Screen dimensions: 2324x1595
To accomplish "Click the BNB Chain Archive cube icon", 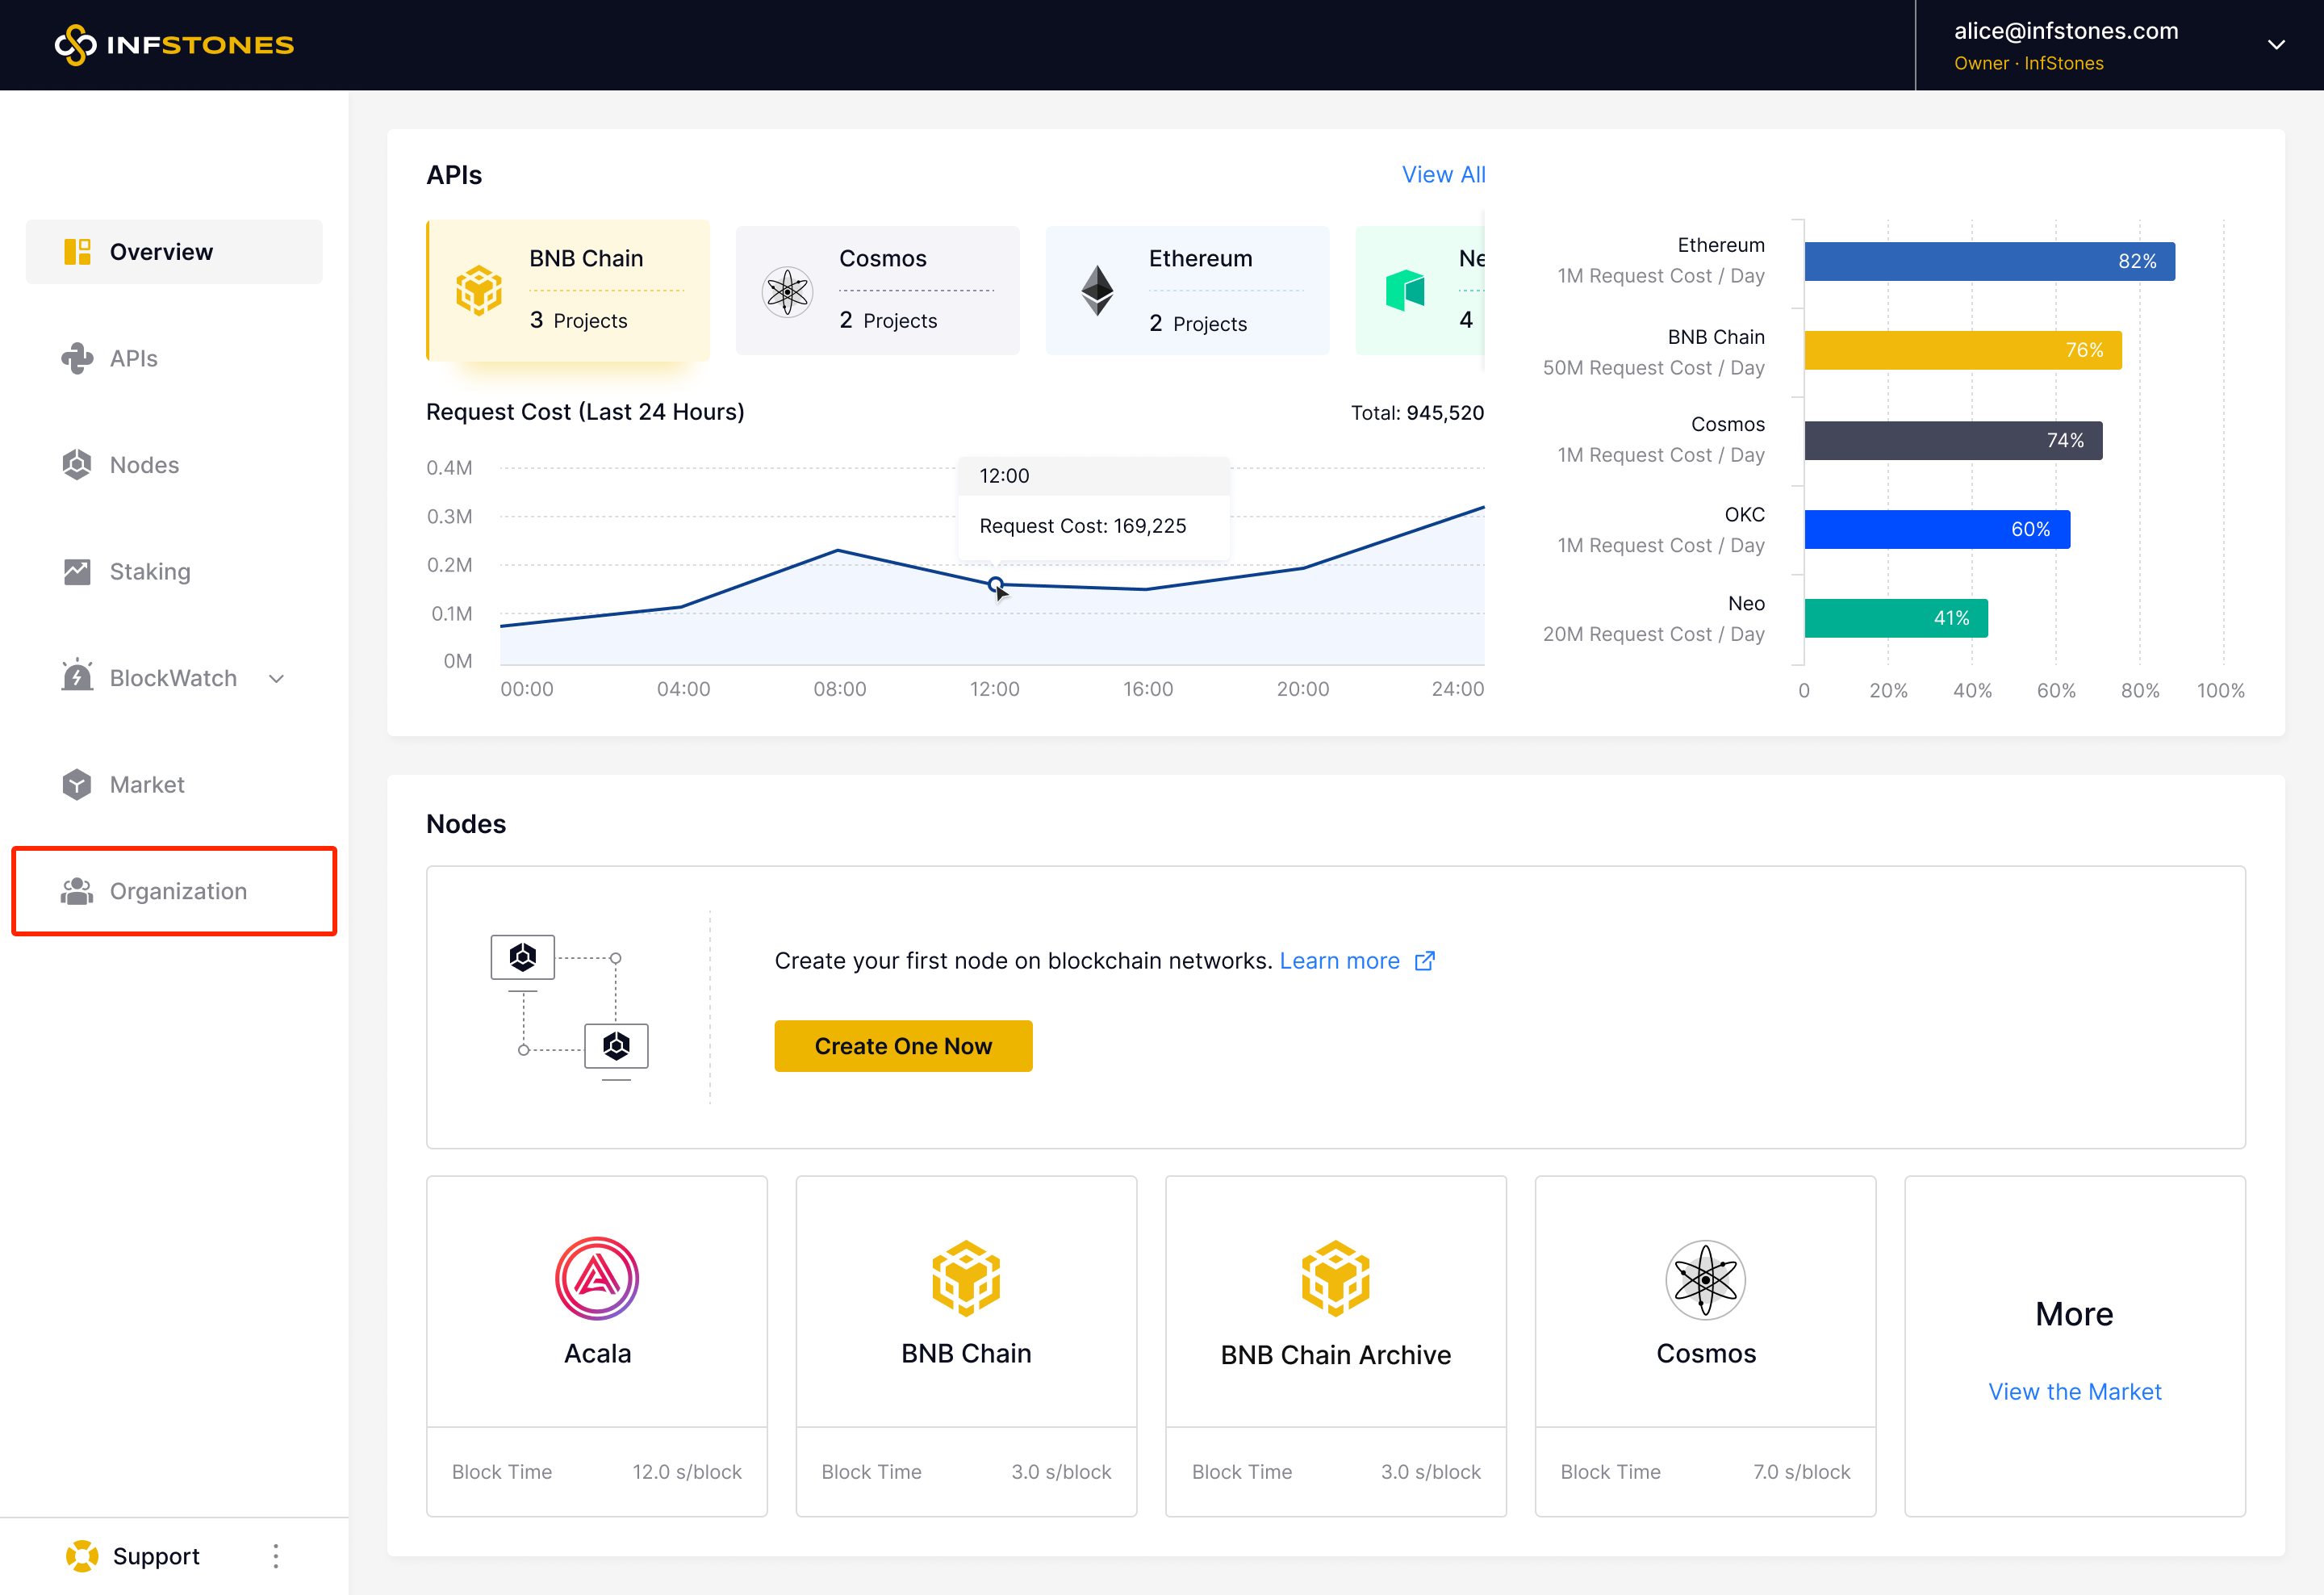I will pos(1335,1278).
